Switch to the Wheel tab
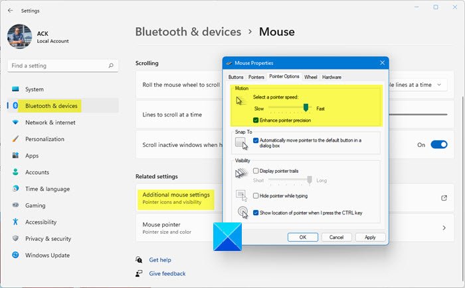This screenshot has height=288, width=465. click(x=310, y=77)
